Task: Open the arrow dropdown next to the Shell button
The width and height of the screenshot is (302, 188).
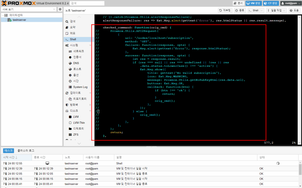Action: 262,10
